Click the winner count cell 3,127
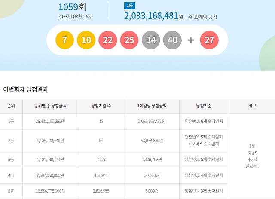This screenshot has height=199, width=275. (101, 159)
